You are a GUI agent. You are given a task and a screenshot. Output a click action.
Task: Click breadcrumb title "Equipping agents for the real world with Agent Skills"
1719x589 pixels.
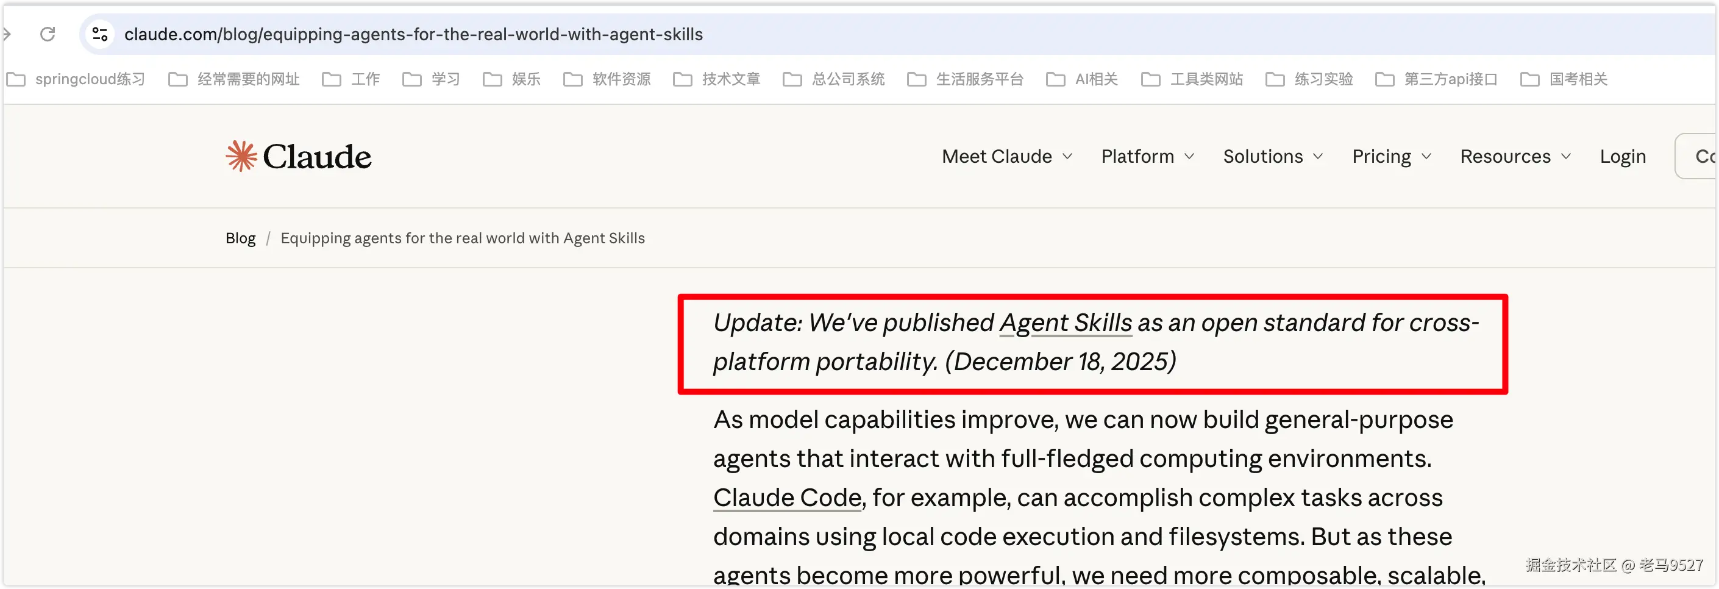point(463,238)
